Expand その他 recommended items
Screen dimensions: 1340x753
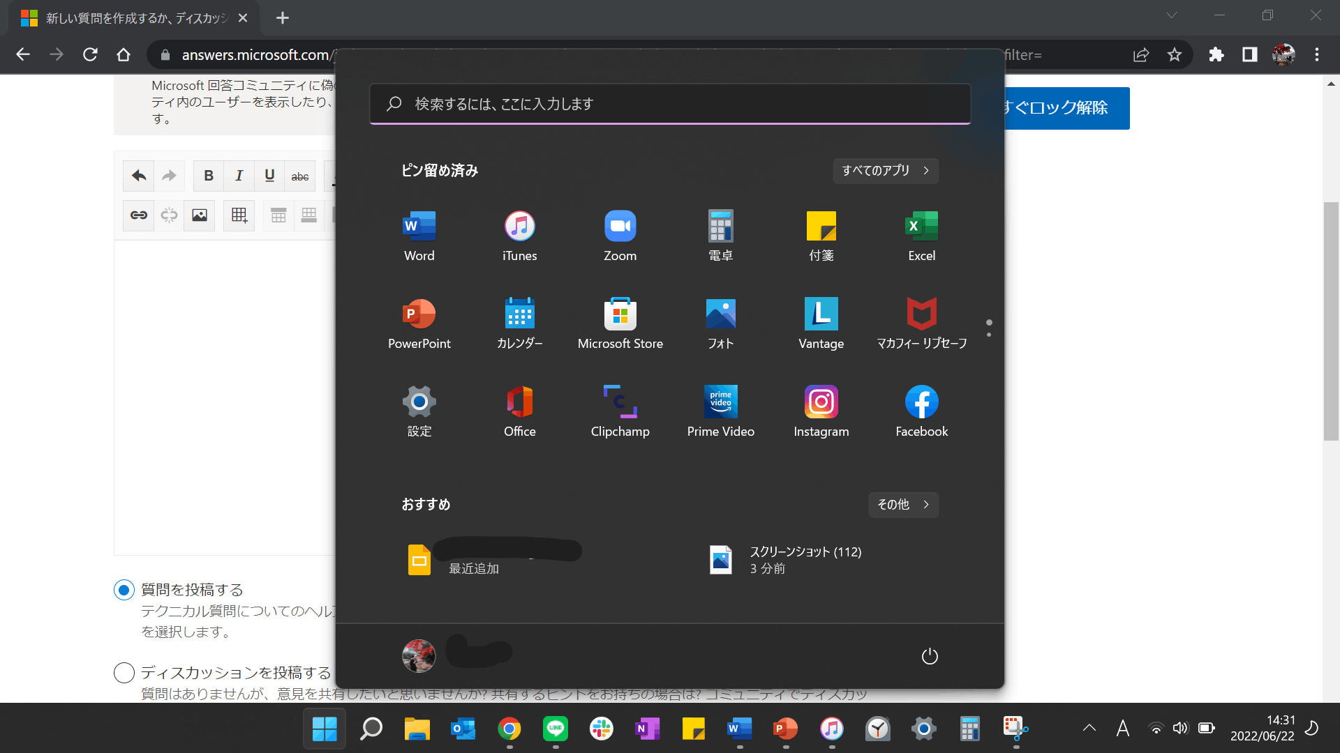[902, 505]
